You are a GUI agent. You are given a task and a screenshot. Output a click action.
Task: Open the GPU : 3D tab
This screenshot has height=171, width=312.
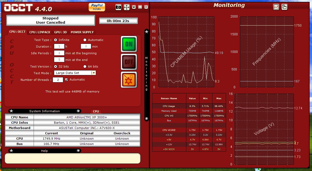(61, 32)
